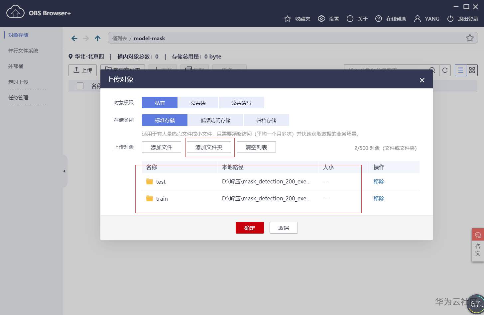The width and height of the screenshot is (484, 315).
Task: Click 桶列表 in the breadcrumb path
Action: (x=120, y=38)
